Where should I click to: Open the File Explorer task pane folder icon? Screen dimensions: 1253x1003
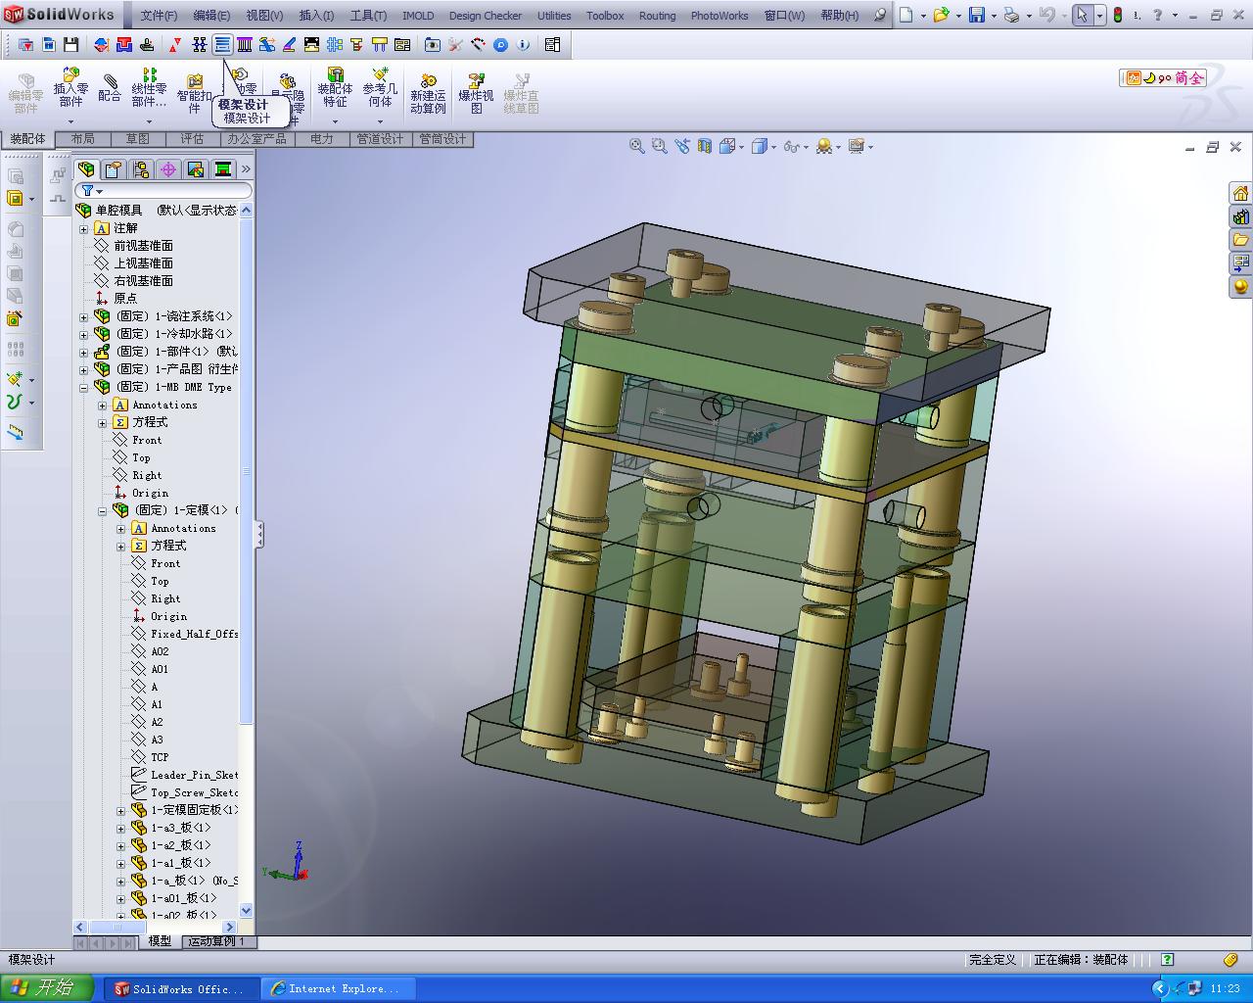pos(1241,240)
